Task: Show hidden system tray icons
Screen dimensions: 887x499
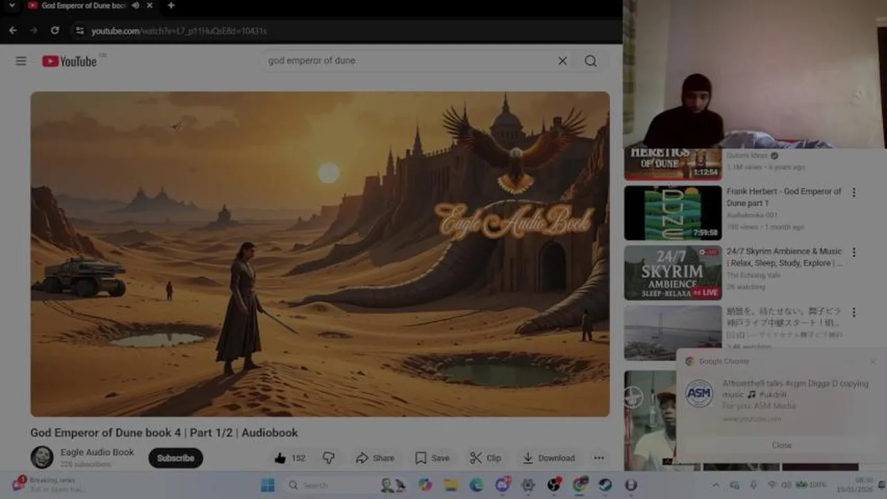Action: (716, 485)
